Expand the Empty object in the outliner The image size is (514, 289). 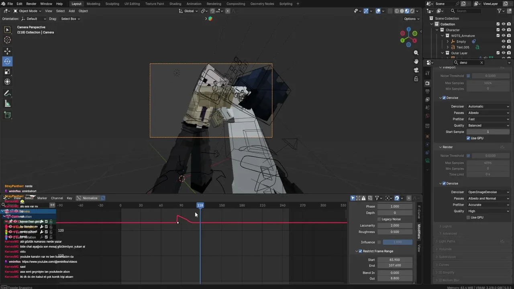[x=448, y=41]
